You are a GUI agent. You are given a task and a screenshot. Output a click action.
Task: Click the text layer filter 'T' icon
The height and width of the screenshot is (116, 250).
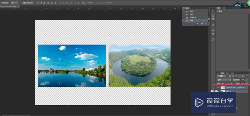point(236,76)
